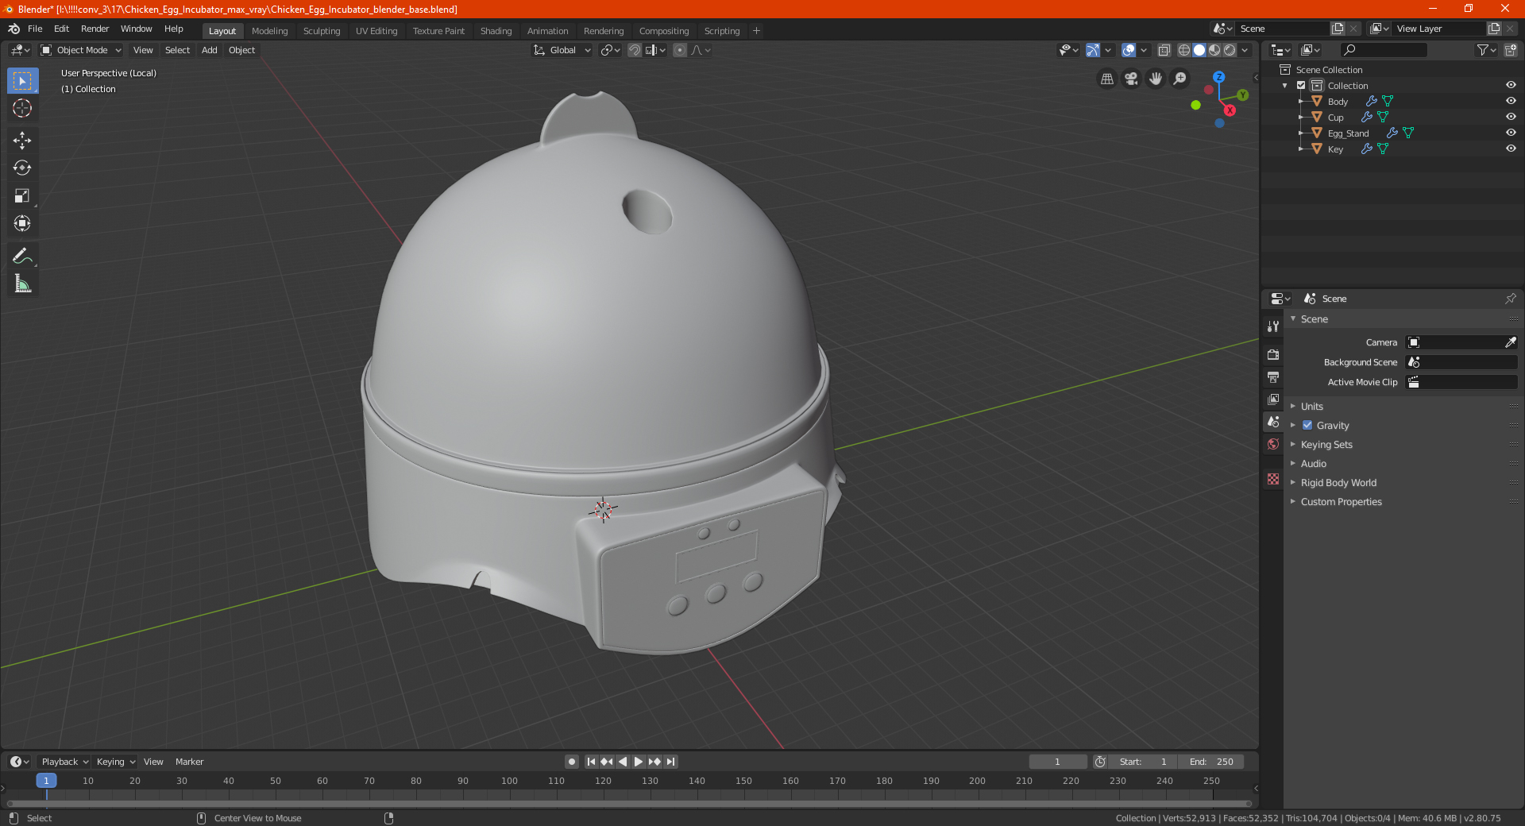Switch to orthographic/perspective grid icon
This screenshot has height=826, width=1525.
(x=1106, y=79)
